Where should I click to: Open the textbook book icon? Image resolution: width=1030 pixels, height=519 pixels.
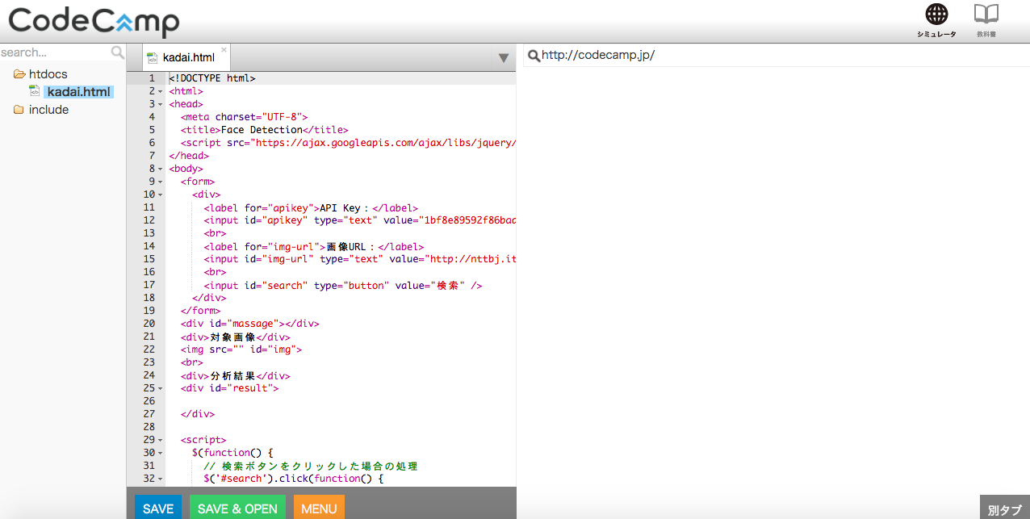click(x=986, y=15)
